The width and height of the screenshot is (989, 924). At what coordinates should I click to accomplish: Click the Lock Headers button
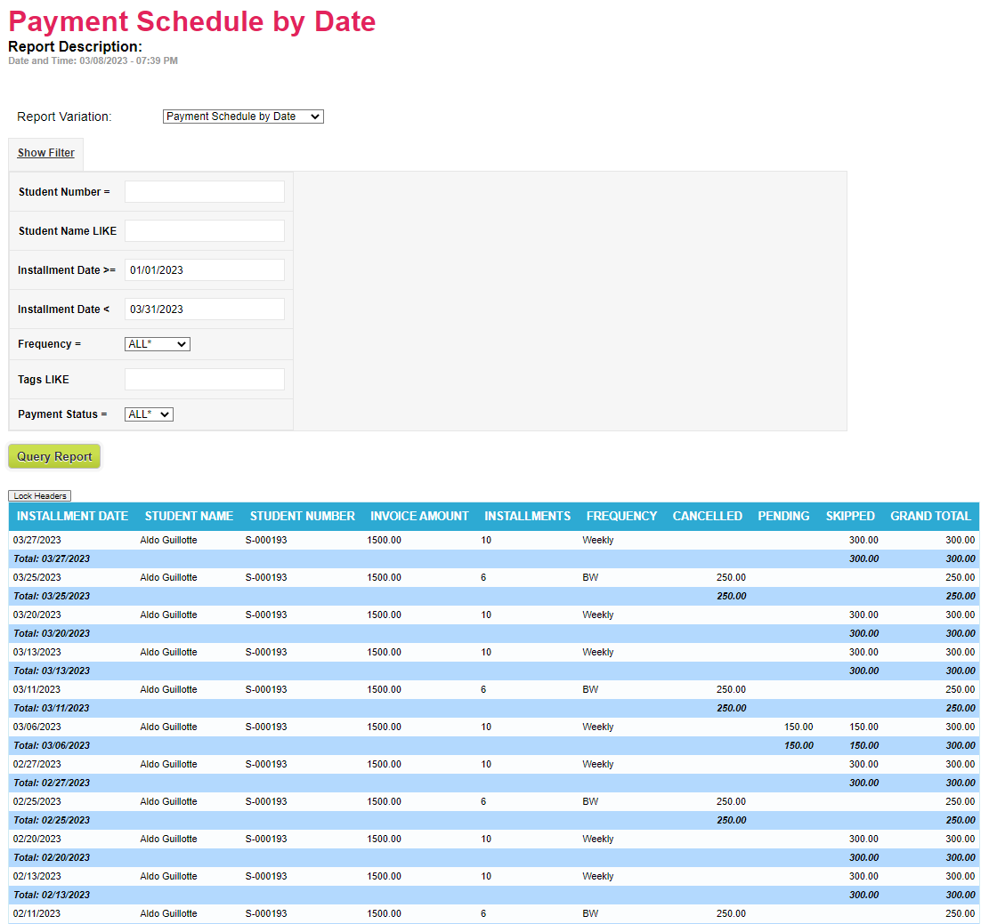coord(39,496)
